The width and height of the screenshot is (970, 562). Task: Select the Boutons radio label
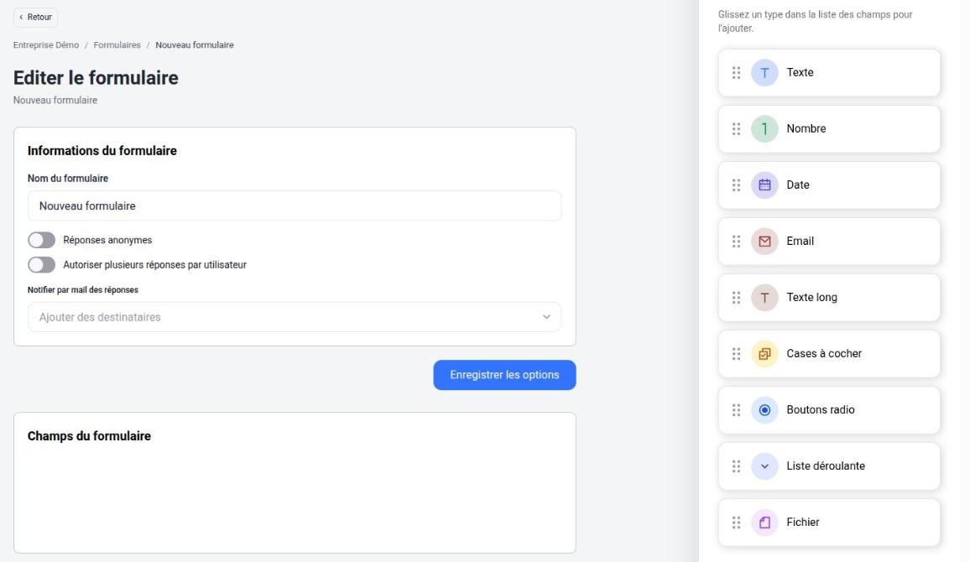(x=821, y=410)
